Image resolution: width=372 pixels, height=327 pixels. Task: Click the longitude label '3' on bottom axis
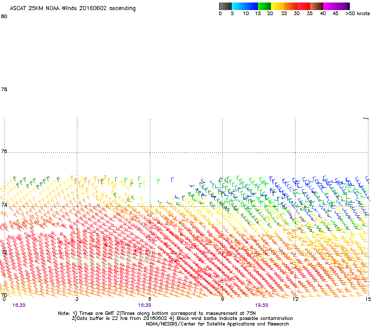77,299
